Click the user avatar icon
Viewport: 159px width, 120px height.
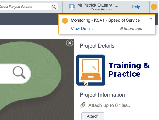click(x=72, y=7)
